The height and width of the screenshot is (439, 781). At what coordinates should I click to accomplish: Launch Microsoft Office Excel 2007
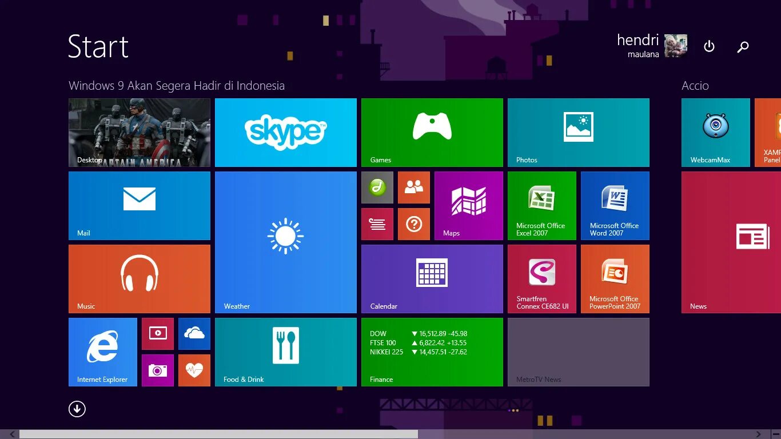click(x=541, y=206)
